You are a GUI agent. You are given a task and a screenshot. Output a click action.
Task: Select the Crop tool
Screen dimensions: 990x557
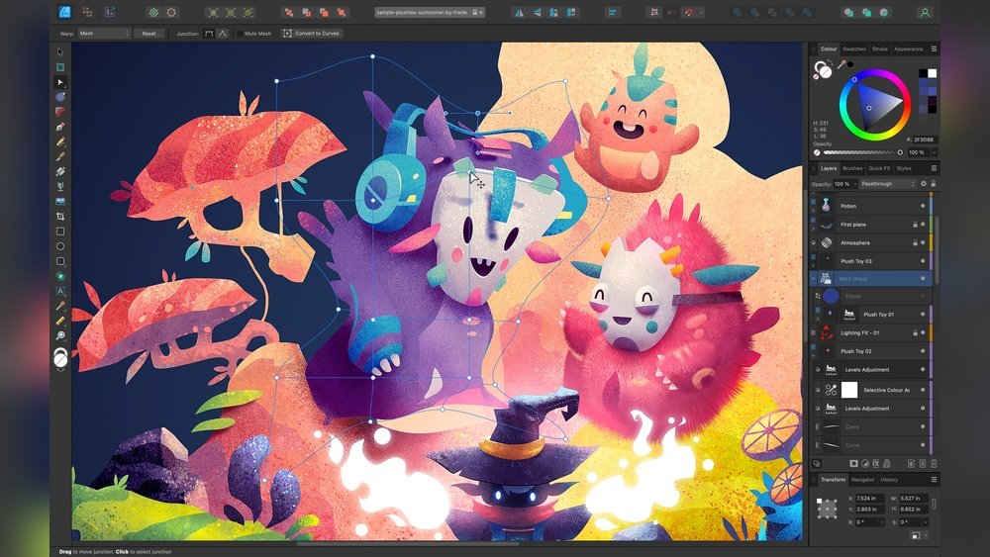coord(60,217)
